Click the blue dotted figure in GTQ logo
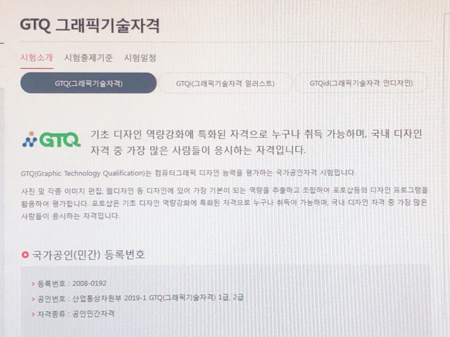 pos(30,139)
